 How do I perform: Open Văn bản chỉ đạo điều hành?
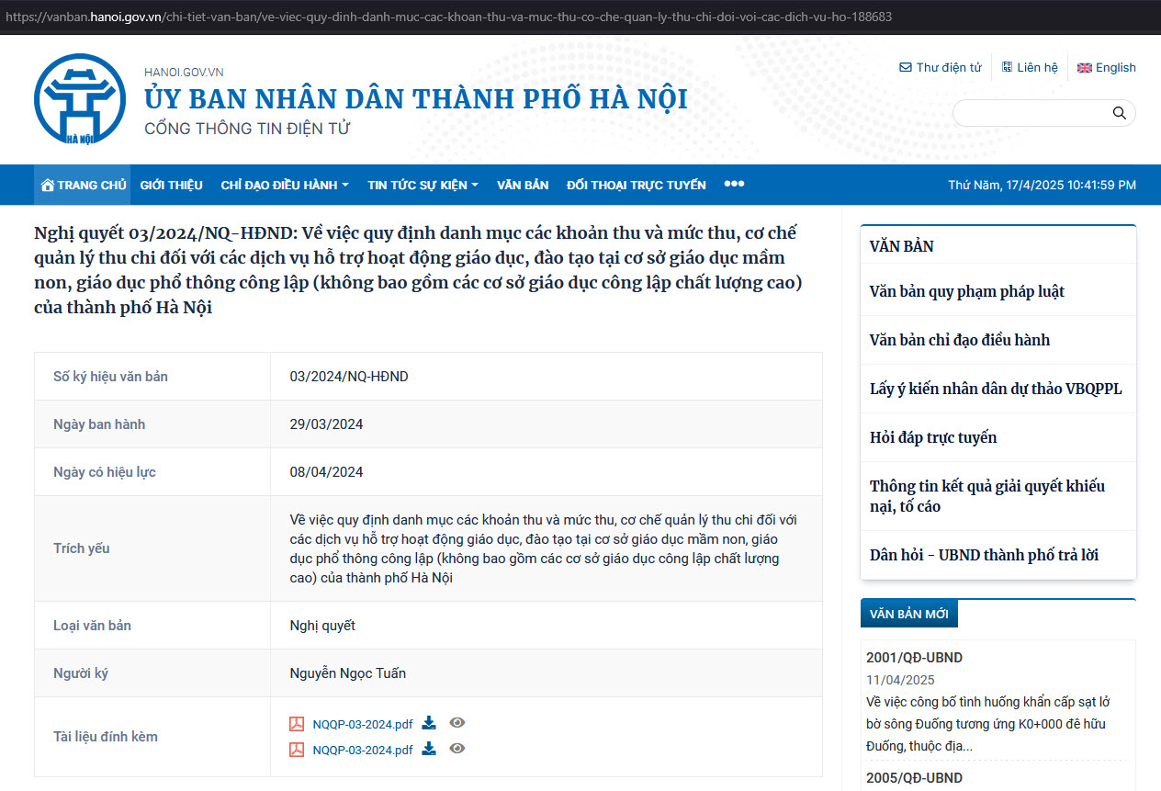click(x=960, y=340)
